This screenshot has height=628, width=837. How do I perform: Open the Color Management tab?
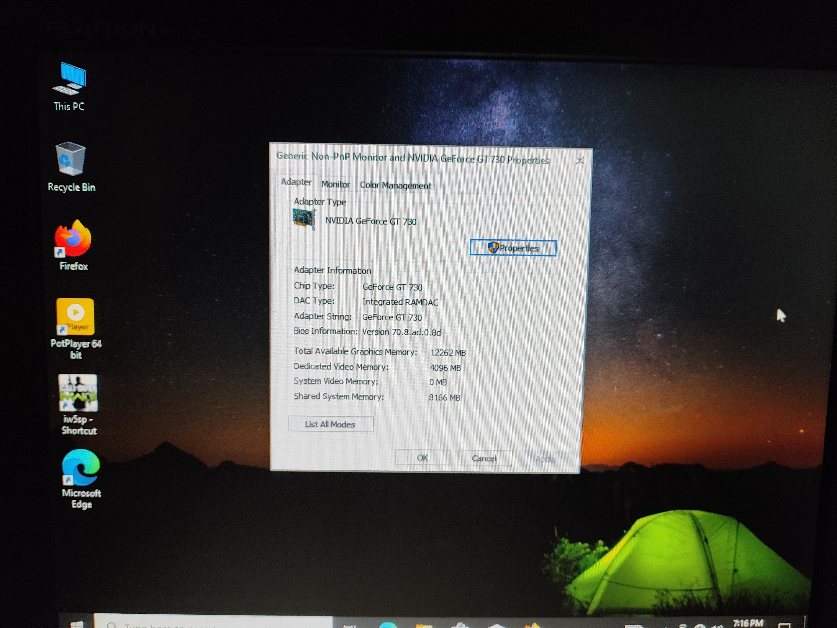pos(395,185)
